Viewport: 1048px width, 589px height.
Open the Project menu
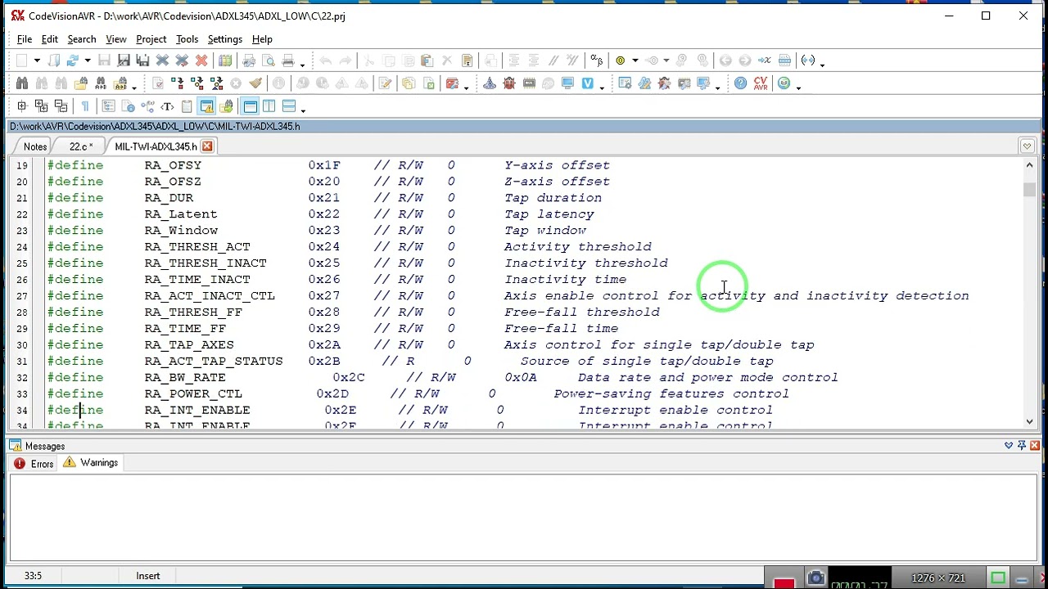[151, 39]
